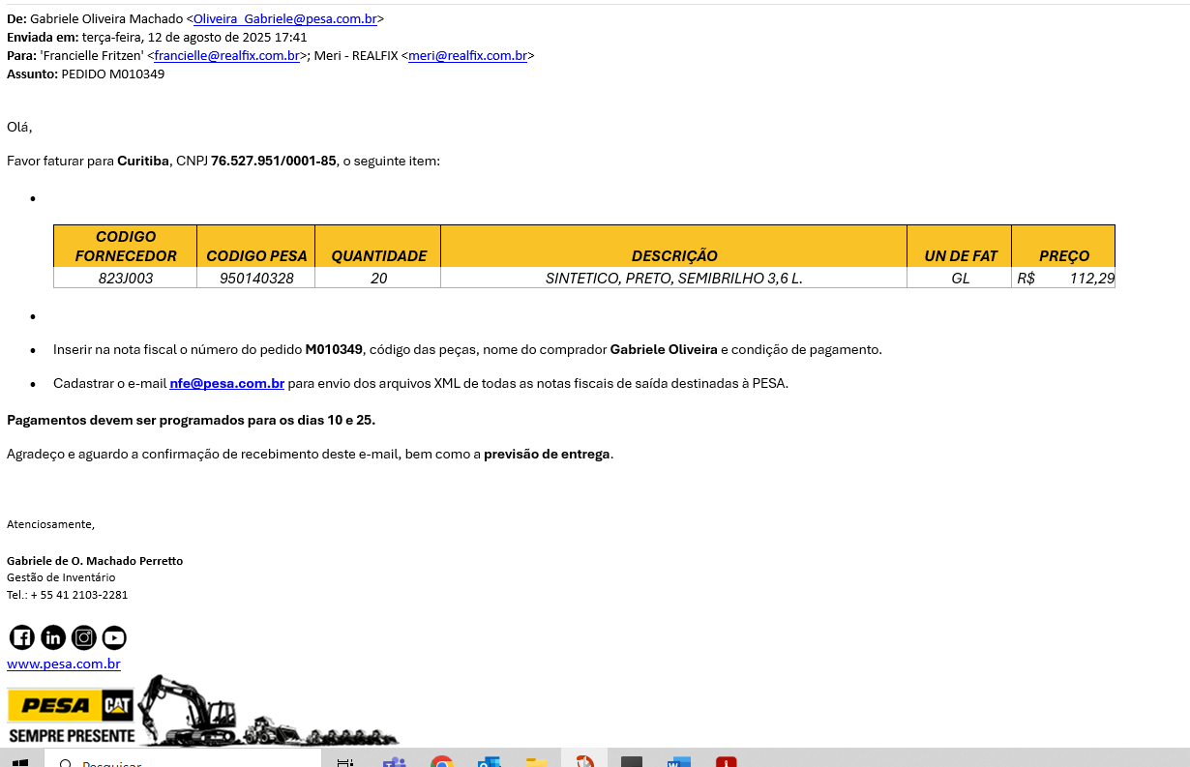Click the sender email Oliveira_Gabriele@pesa.com.br
The height and width of the screenshot is (767, 1190).
(284, 18)
